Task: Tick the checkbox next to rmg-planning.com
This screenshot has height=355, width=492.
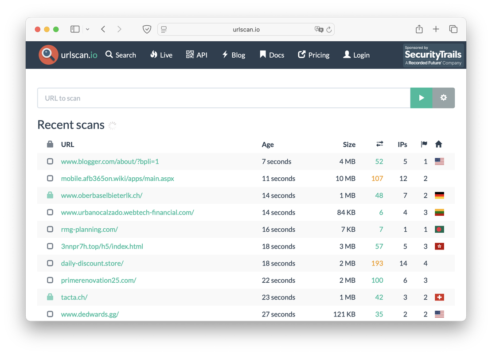Action: click(x=50, y=229)
